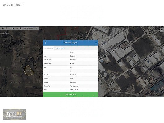Click the 'Yeniçepni' value cell
The width and height of the screenshot is (164, 123).
(x=83, y=60)
